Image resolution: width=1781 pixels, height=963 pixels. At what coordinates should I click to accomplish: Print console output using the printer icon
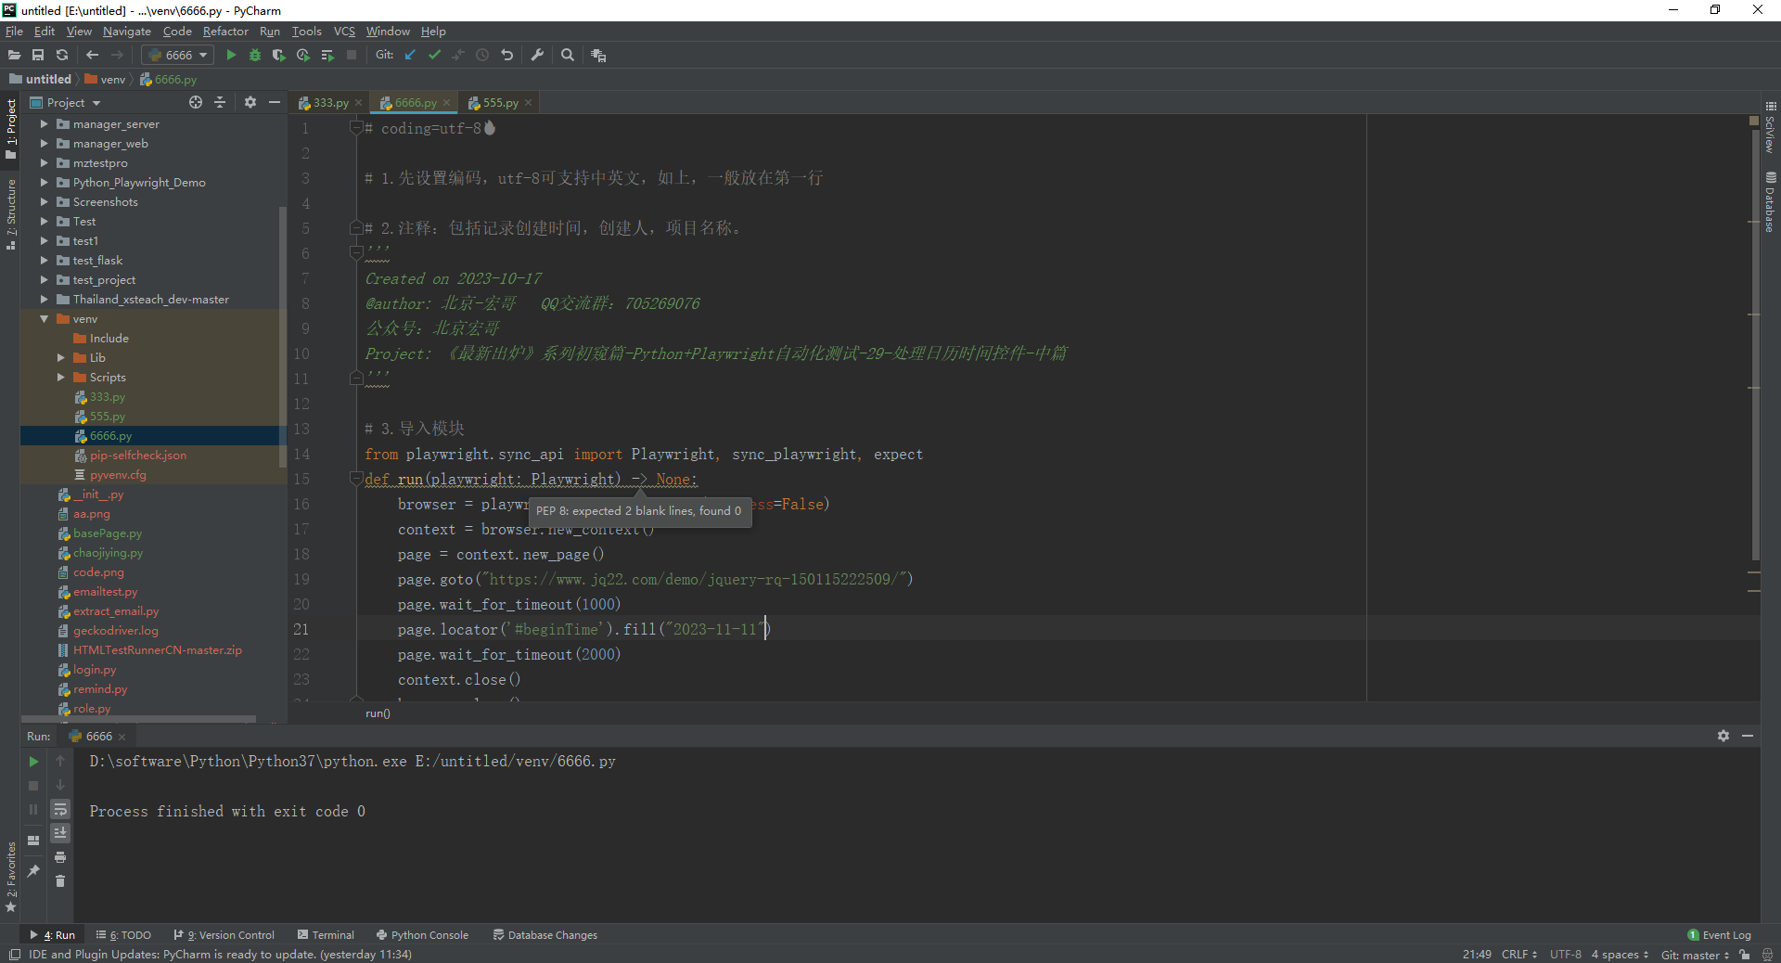click(x=60, y=858)
